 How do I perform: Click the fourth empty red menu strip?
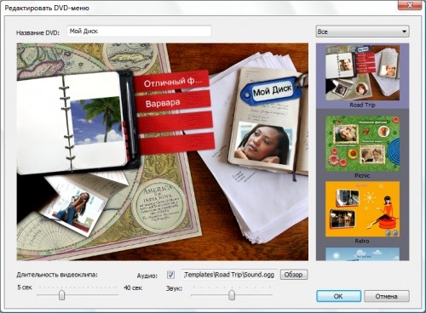(176, 143)
